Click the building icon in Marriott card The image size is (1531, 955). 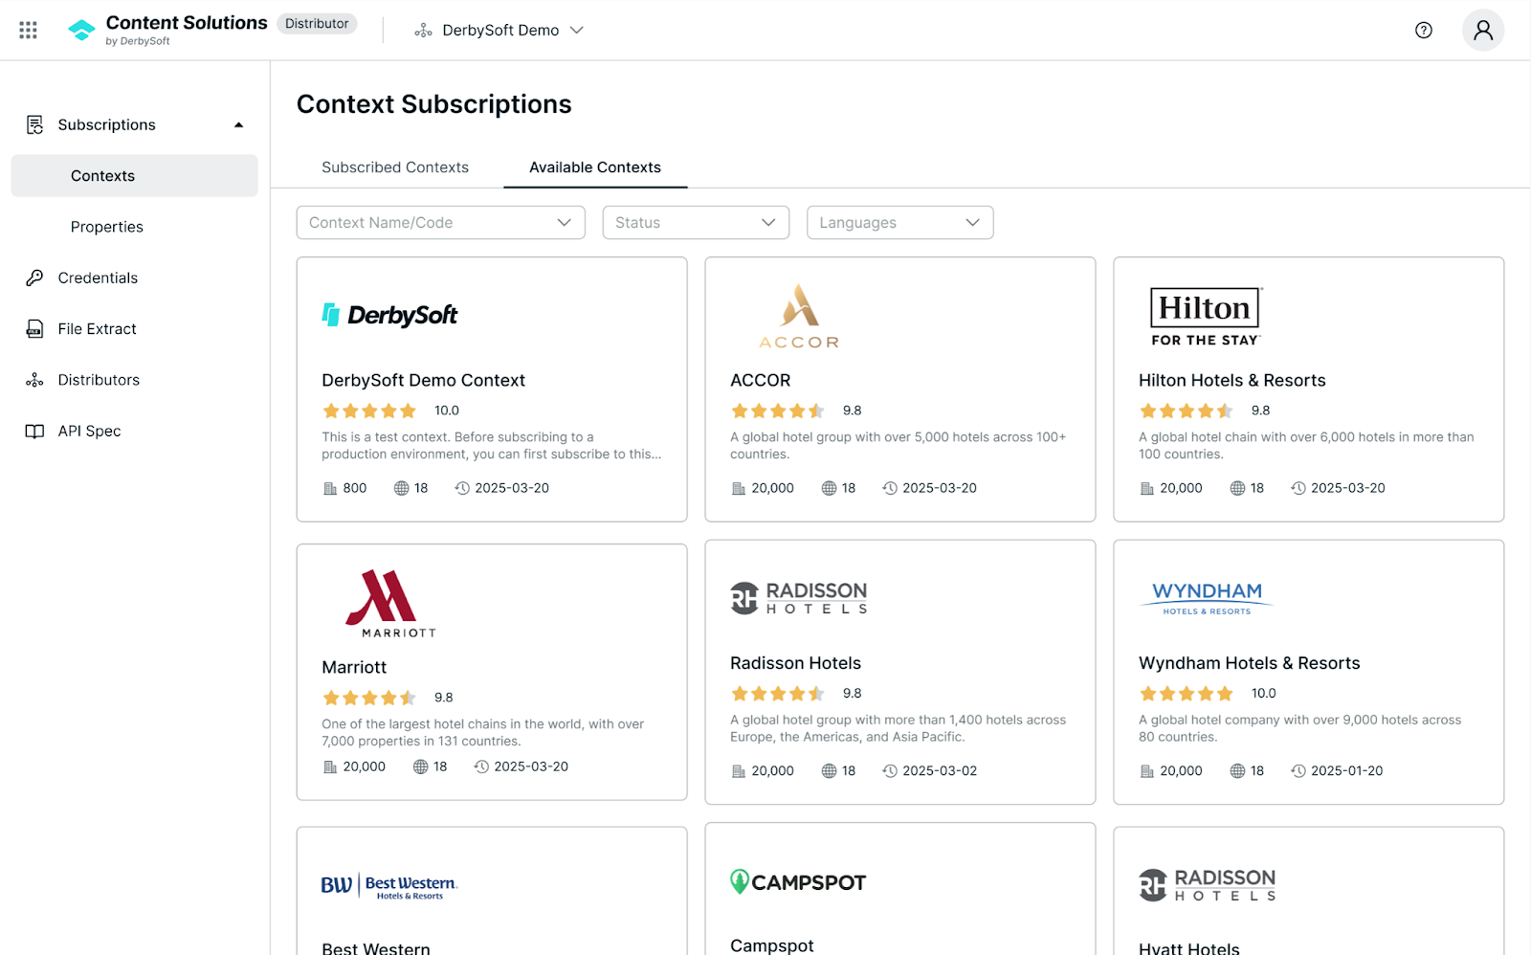tap(330, 767)
